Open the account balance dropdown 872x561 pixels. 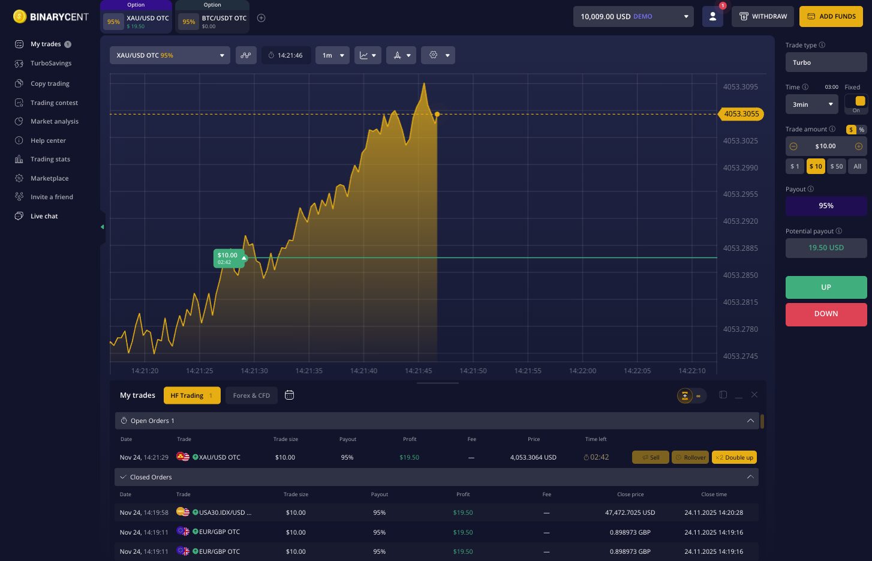click(x=633, y=16)
